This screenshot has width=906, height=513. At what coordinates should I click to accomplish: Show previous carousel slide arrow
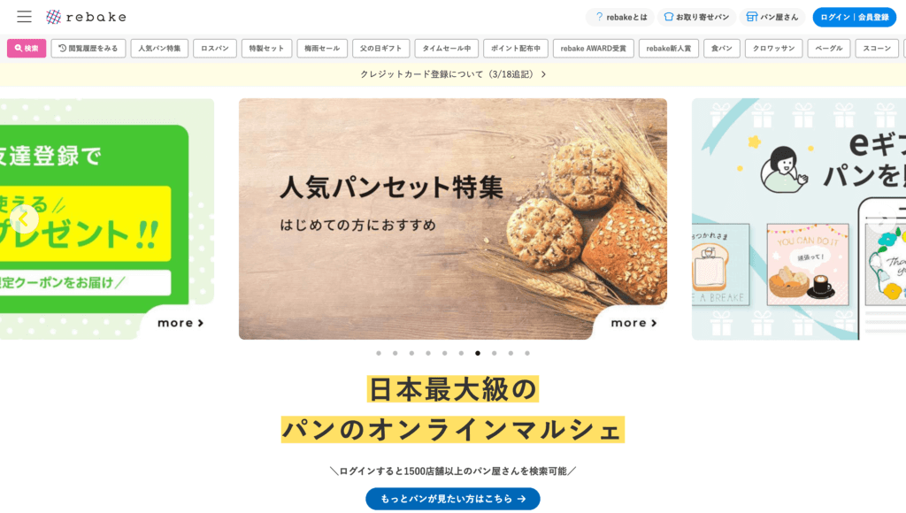[24, 219]
